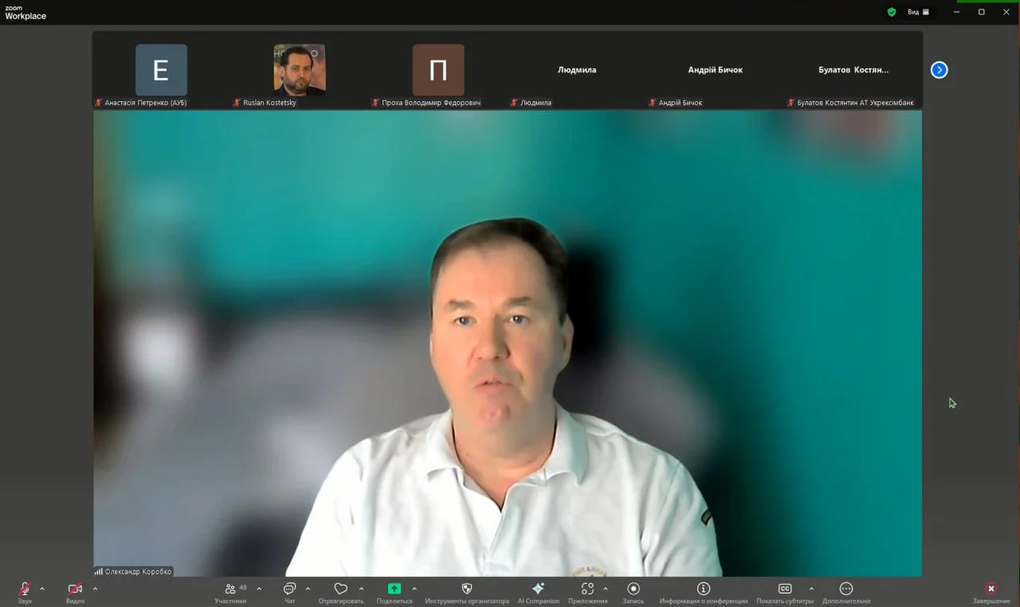Show Информация о конференции info icon

coord(704,589)
